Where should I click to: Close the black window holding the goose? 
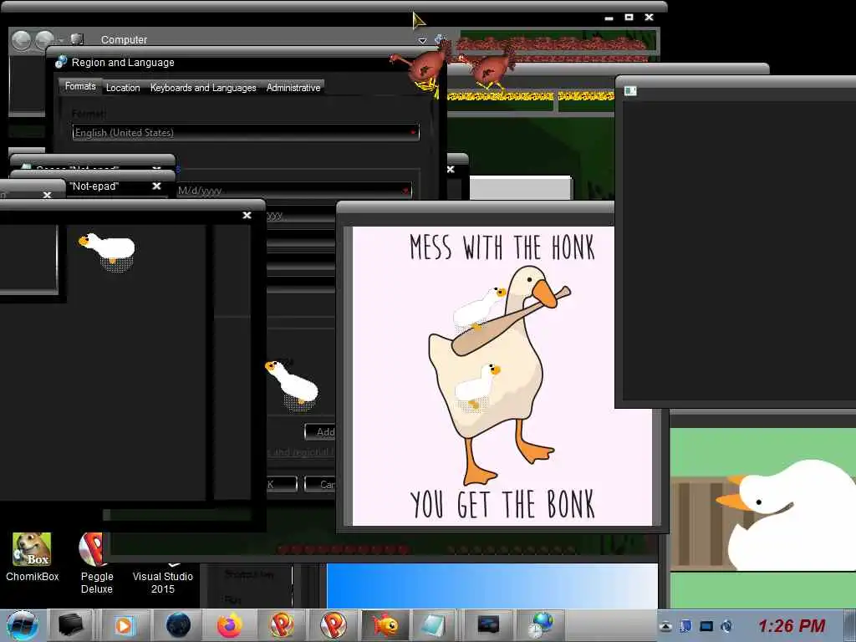(247, 216)
